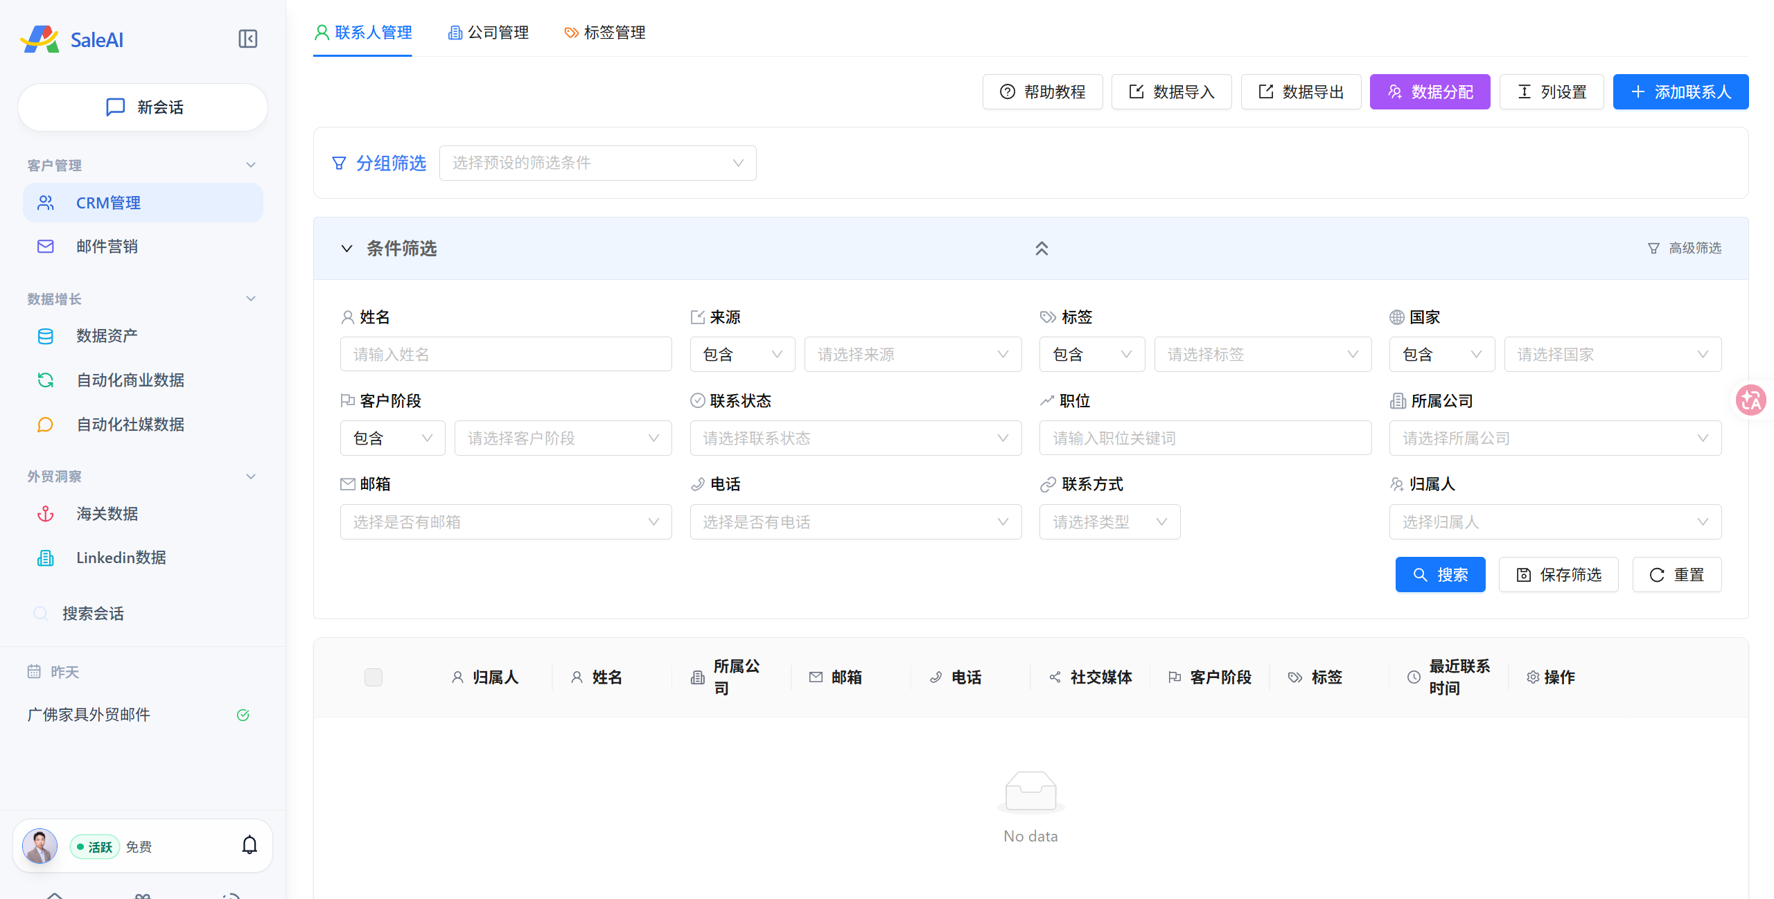Open 帮助教程

pos(1042,91)
